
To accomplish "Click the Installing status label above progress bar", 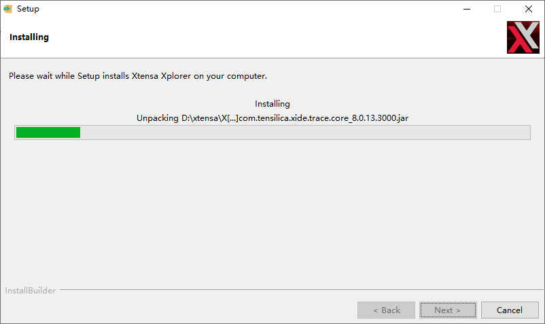I will pyautogui.click(x=272, y=104).
